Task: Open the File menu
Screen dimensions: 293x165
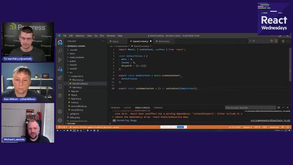Action: coord(65,36)
